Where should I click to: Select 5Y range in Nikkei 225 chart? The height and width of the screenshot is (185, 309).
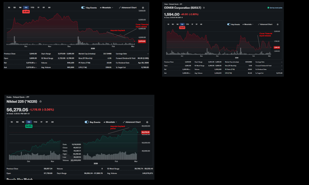click(47, 122)
